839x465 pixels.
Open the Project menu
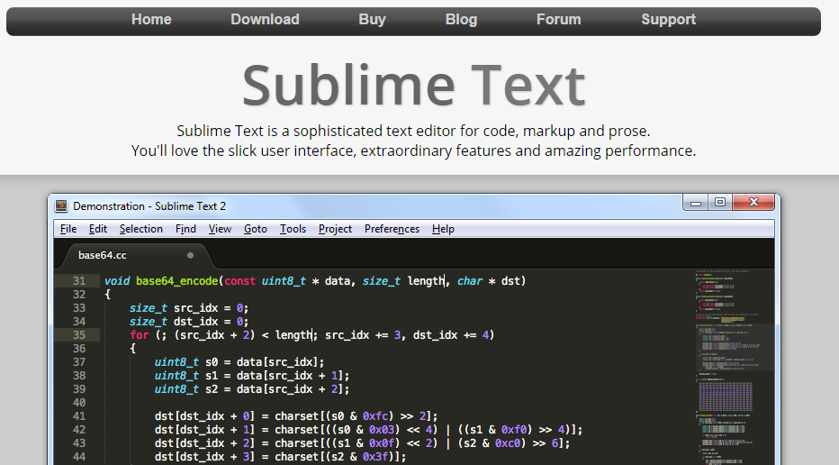pos(335,229)
